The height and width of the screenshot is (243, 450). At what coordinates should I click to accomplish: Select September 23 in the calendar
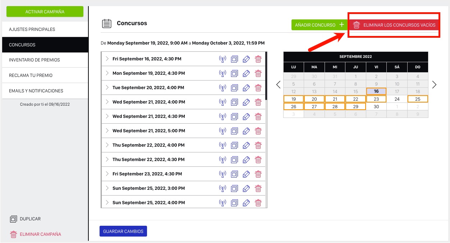[x=376, y=99]
